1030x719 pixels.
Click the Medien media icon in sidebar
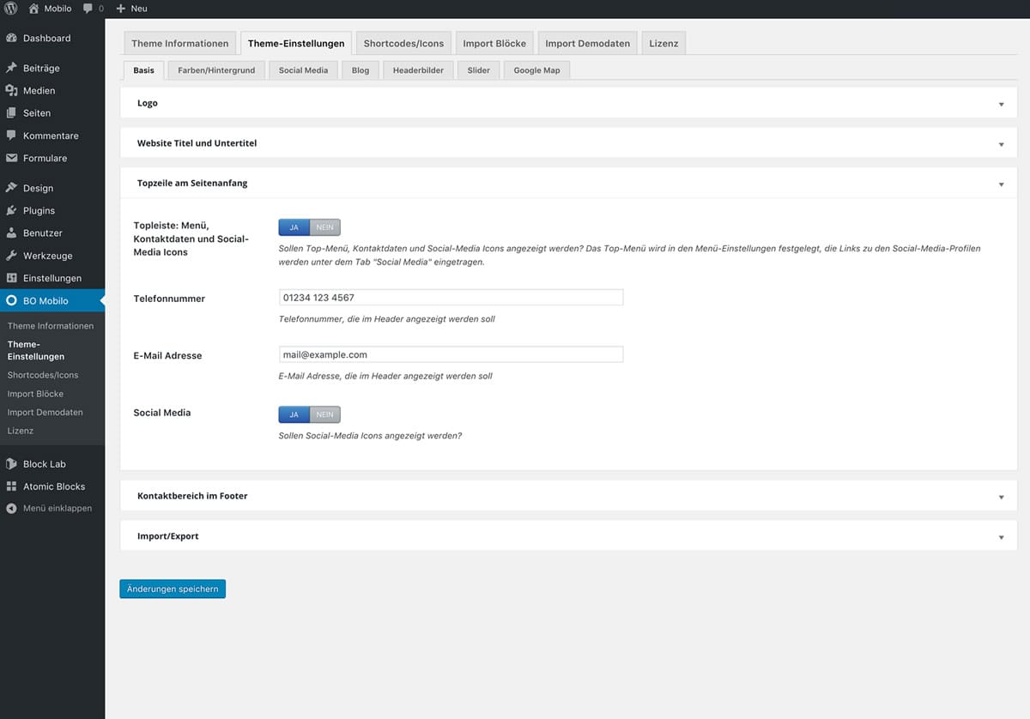[x=11, y=91]
